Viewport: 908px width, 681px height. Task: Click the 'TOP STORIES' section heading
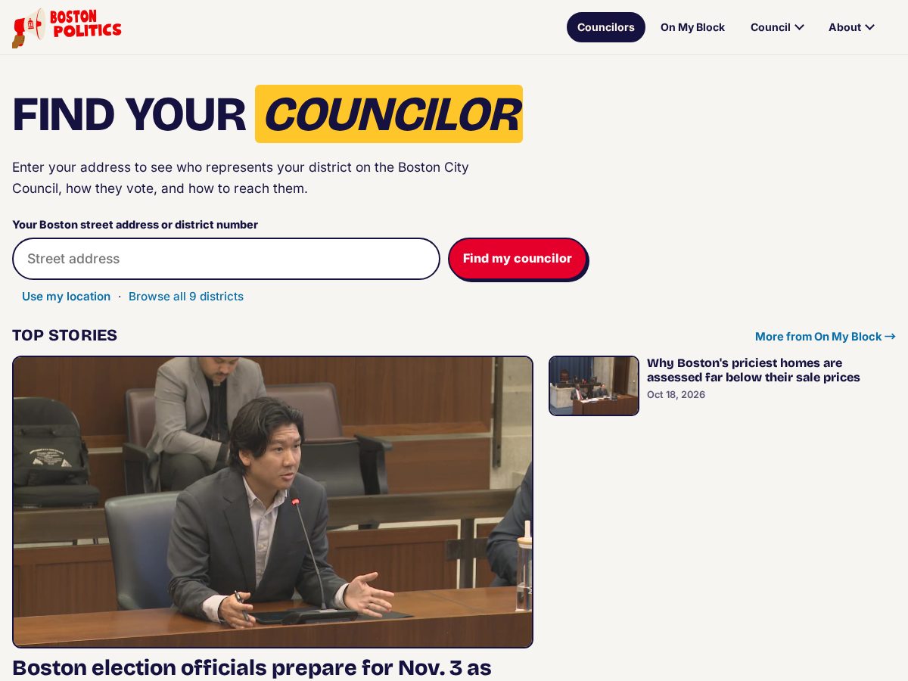tap(64, 335)
